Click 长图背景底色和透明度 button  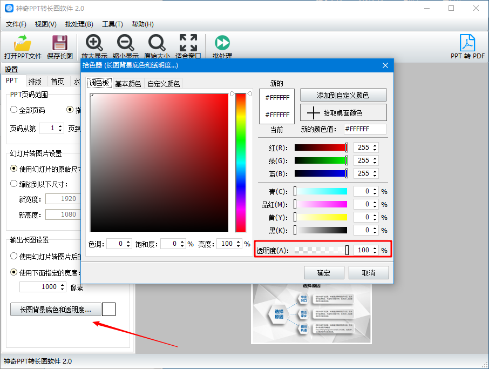[56, 310]
